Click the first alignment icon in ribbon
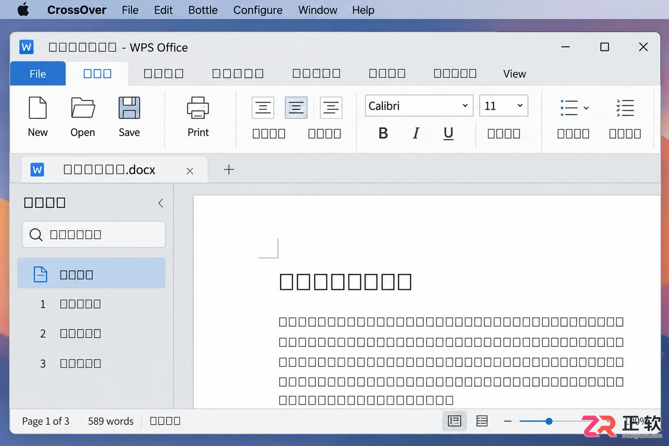669x446 pixels. click(x=263, y=108)
